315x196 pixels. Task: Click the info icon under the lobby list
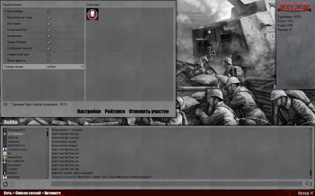tap(12, 184)
